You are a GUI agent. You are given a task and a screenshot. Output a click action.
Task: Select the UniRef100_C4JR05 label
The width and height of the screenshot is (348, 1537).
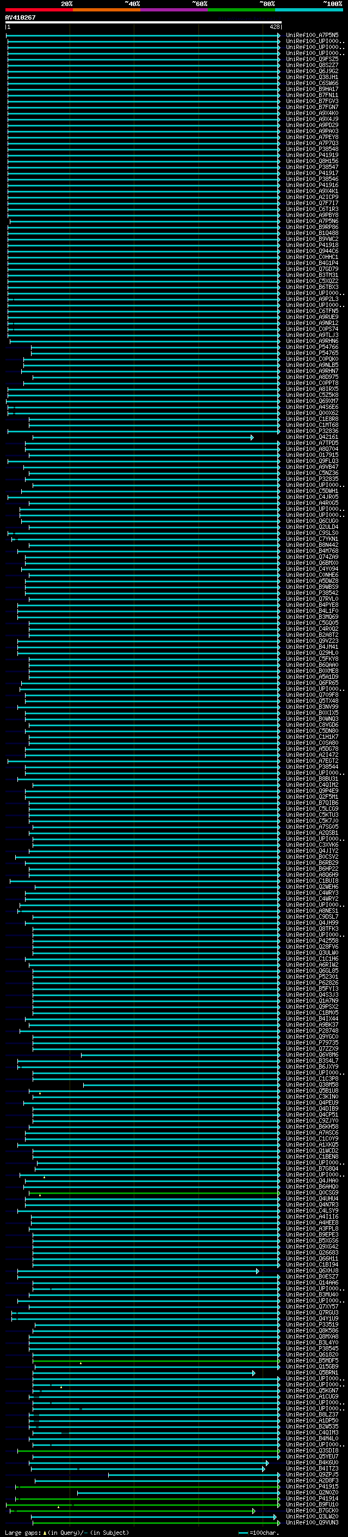(x=312, y=497)
